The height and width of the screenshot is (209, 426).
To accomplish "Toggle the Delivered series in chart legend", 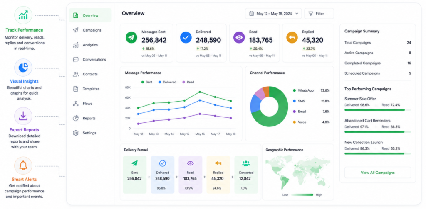I will click(167, 82).
